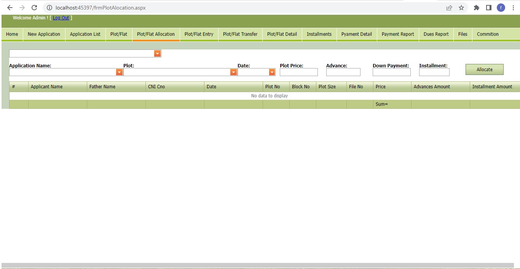Expand the top project selection combo box
The height and width of the screenshot is (269, 520).
coord(157,54)
